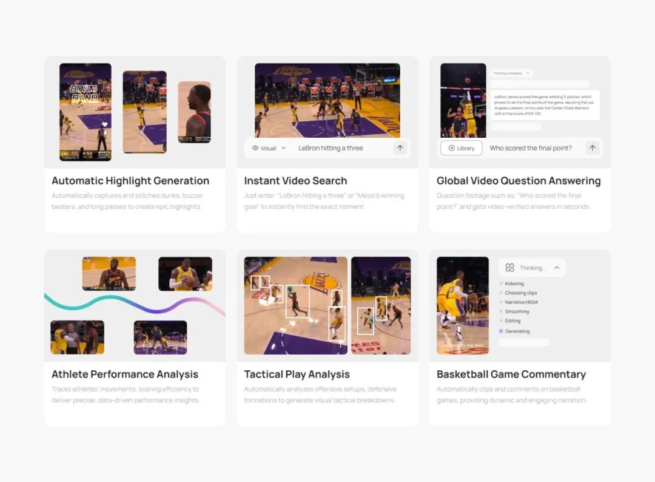Viewport: 655px width, 482px height.
Task: Open the commentary dribbling player video
Action: [x=462, y=305]
